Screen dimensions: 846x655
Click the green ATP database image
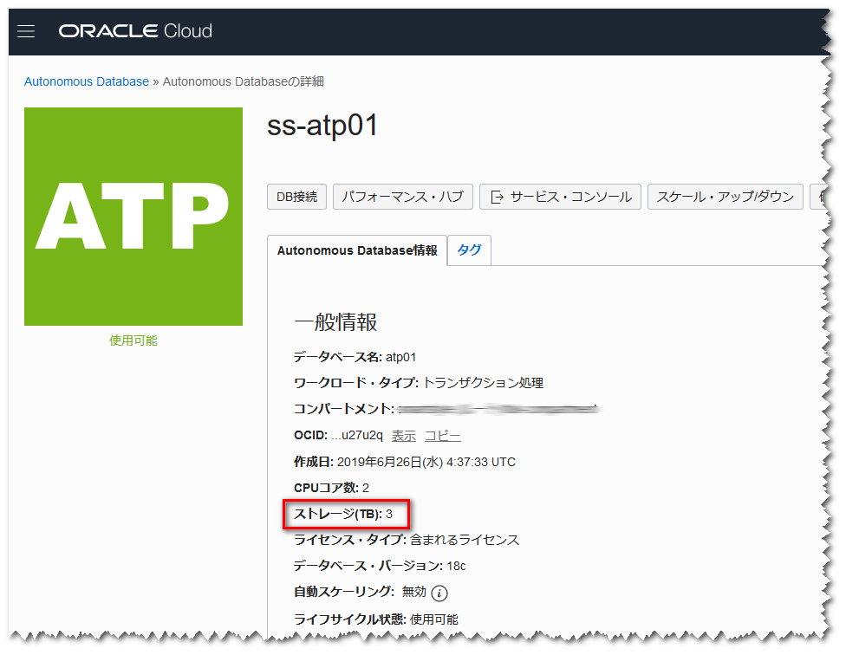pos(133,217)
